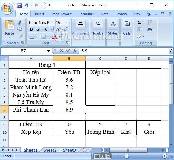Screen dimensions: 174x160
Task: Open the Formulas tab
Action: (x=86, y=14)
